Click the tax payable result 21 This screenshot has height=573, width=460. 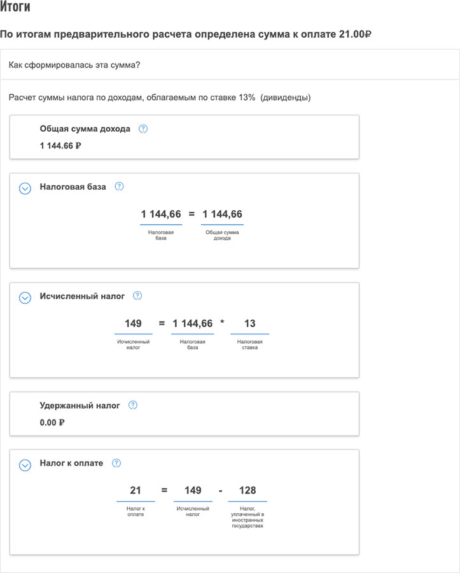point(135,490)
